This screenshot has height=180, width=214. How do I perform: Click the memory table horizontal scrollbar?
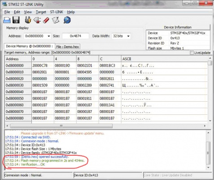[61, 126]
